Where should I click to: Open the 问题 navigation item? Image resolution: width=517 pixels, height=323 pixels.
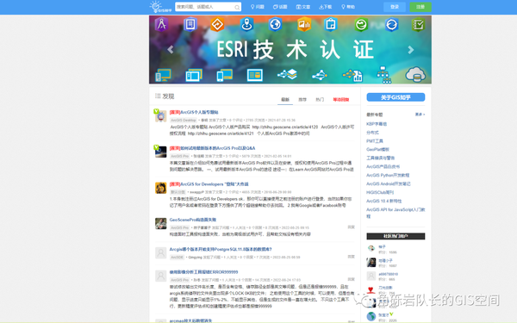coord(258,7)
